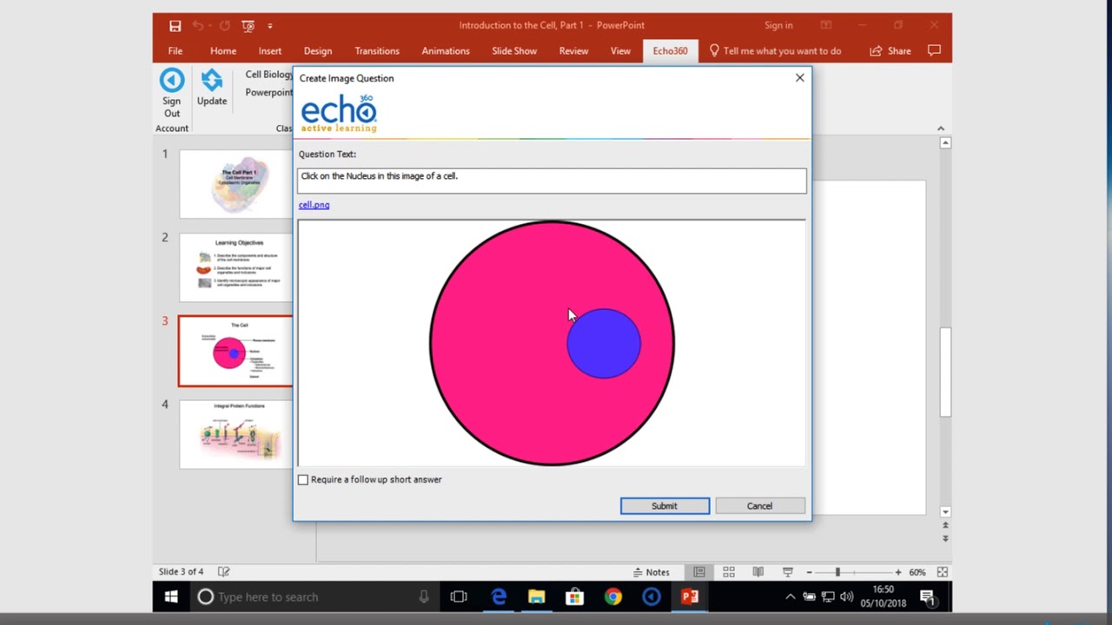This screenshot has width=1112, height=625.
Task: Open the Comments pane icon beside Share
Action: tap(935, 50)
